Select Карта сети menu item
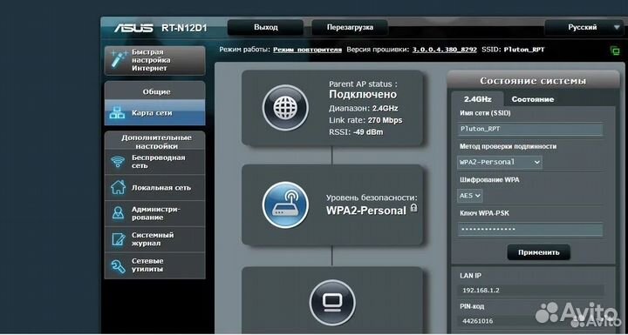The image size is (628, 335). point(154,113)
